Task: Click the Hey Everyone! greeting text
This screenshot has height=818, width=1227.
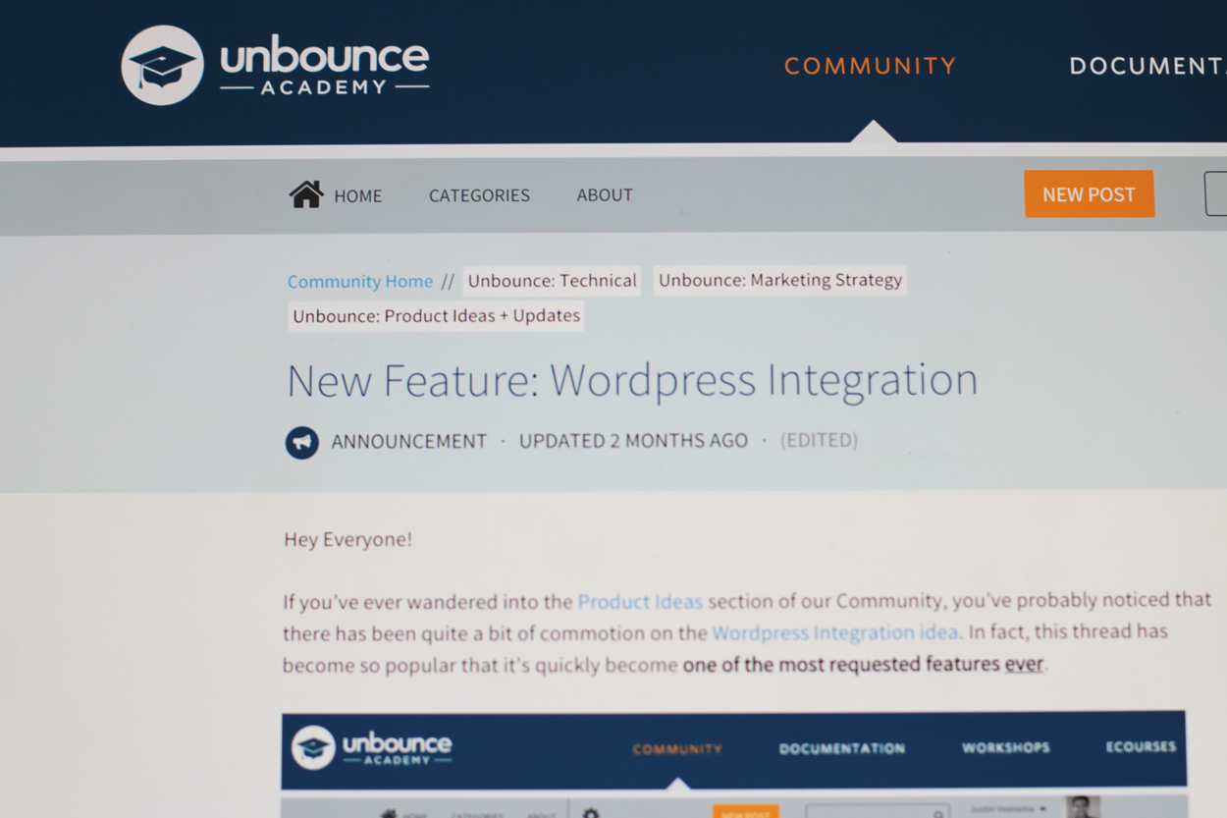Action: pyautogui.click(x=347, y=539)
